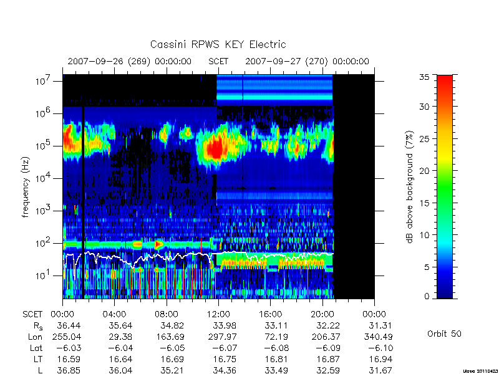Click the 04:00 time tick label
499x374 pixels.
click(114, 314)
